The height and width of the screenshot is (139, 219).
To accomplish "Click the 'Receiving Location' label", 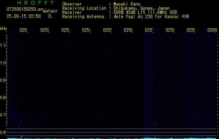I will 84,8.
